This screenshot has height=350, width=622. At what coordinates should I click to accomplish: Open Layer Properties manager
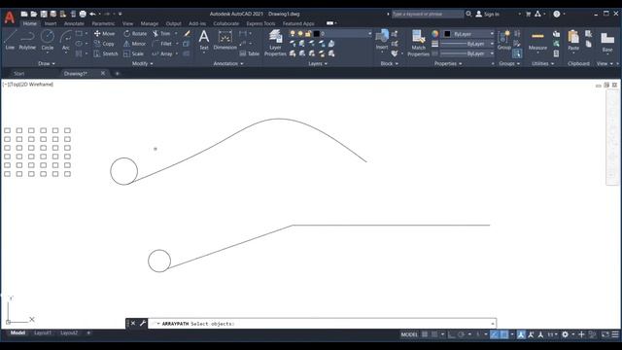point(275,43)
